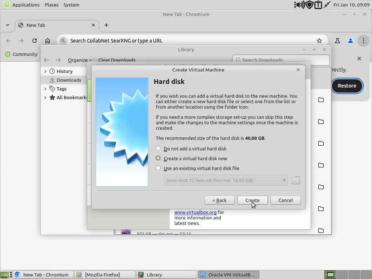Switch to Oracle VM VirtualBox in taskbar
The image size is (372, 279).
pyautogui.click(x=228, y=275)
